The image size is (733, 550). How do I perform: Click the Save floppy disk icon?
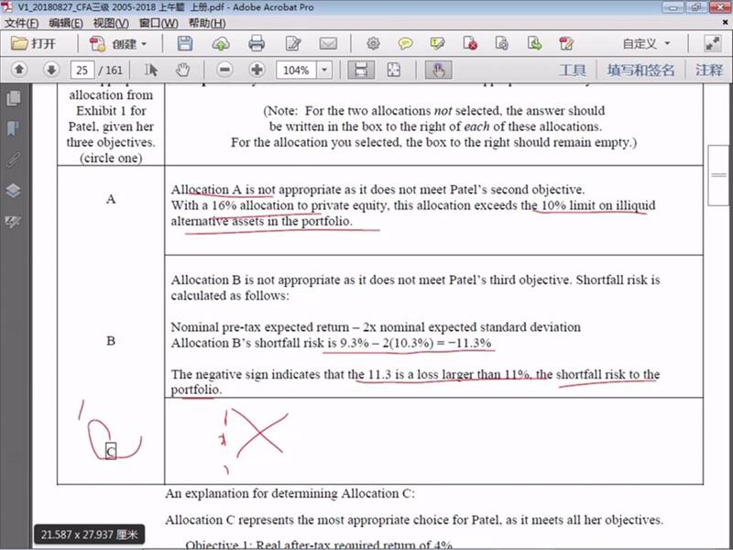point(185,43)
